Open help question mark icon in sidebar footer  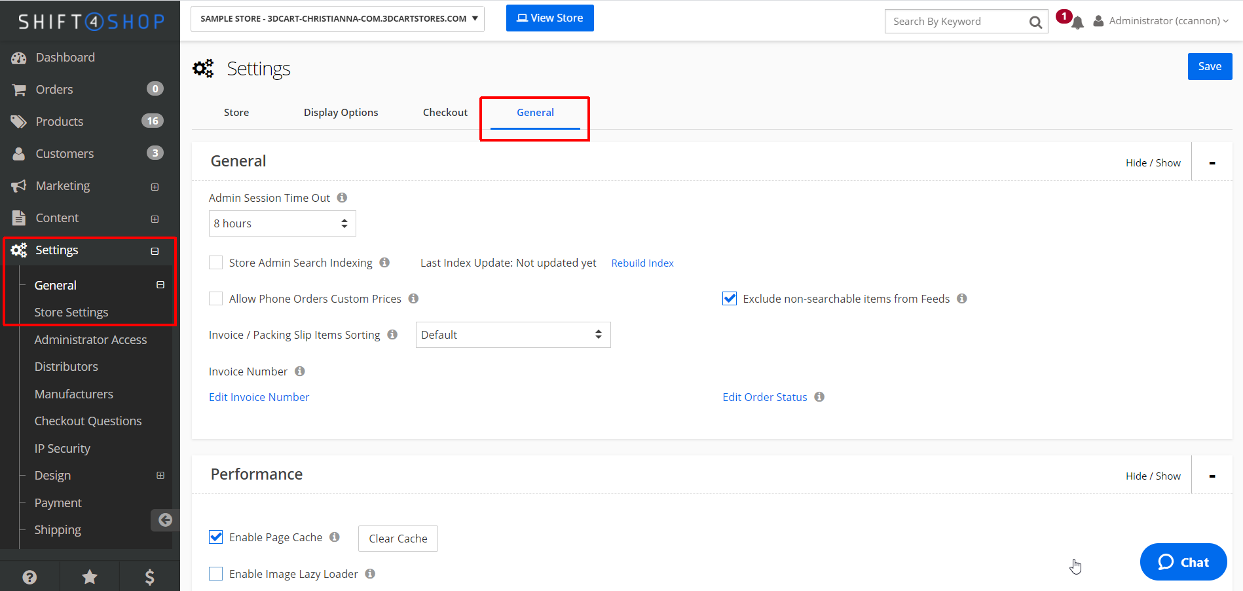29,577
